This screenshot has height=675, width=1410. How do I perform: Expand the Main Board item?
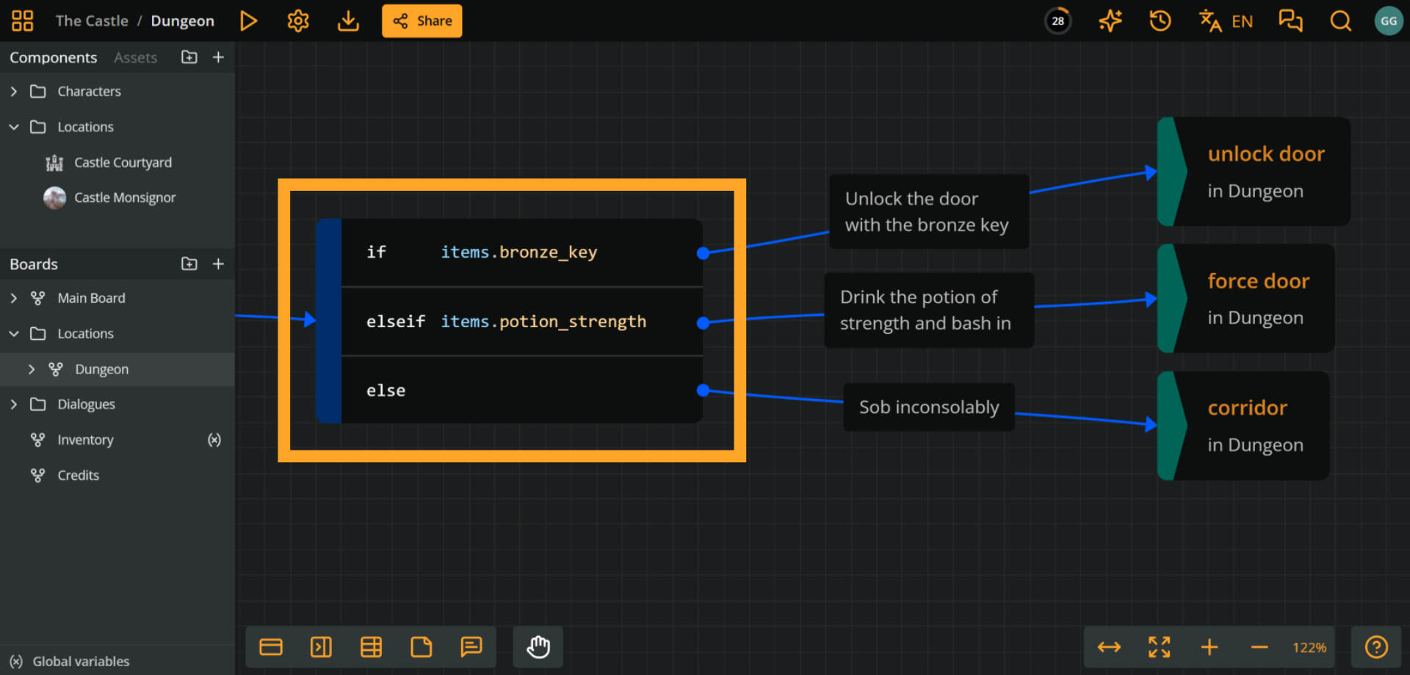14,298
